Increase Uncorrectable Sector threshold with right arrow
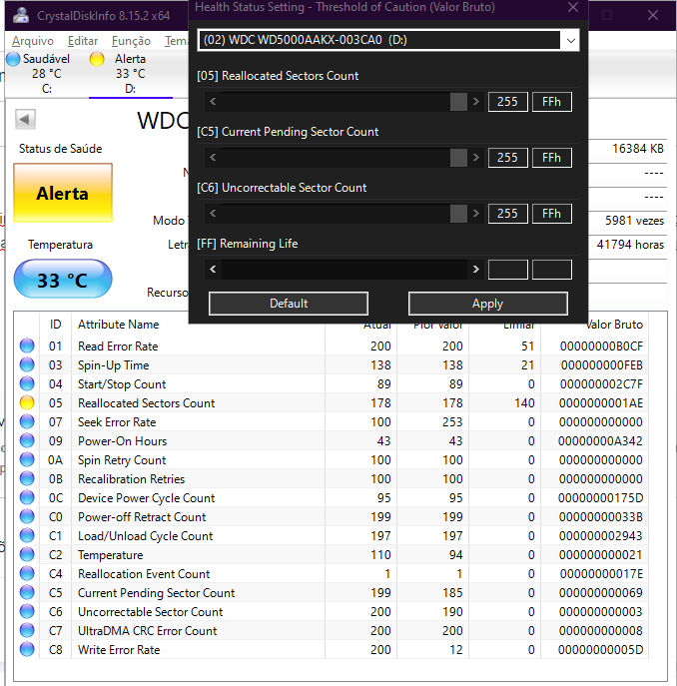 point(476,214)
